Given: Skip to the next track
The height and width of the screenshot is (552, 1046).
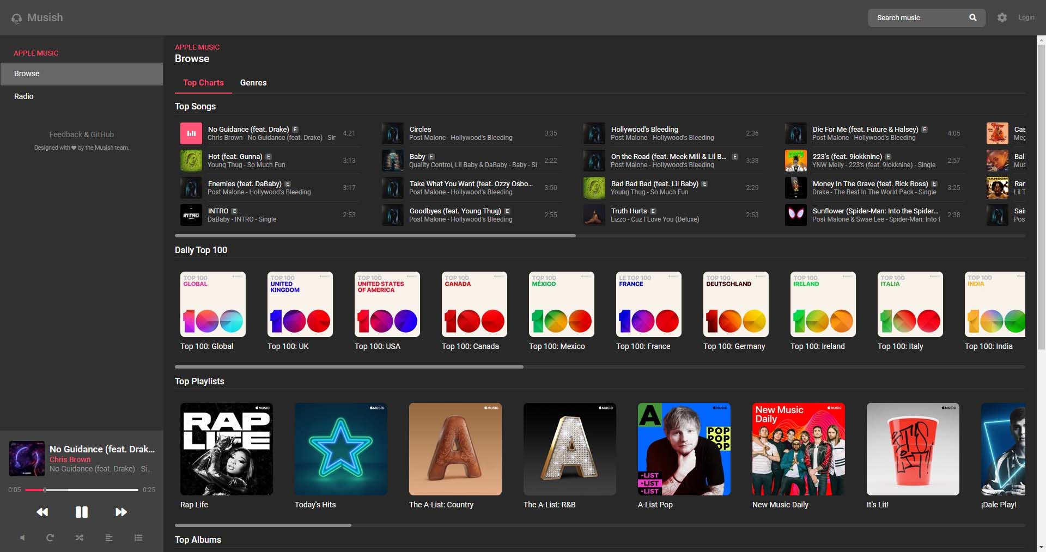Looking at the screenshot, I should click(121, 512).
